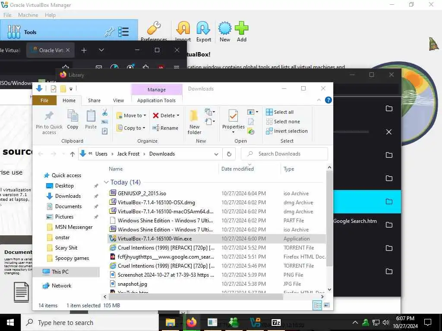Click the Rename button
Viewport: 442px width, 331px height.
tap(165, 128)
